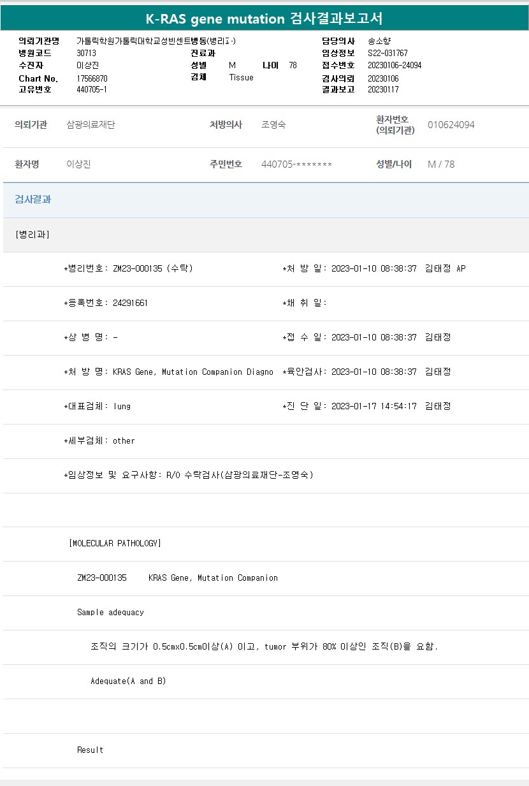Select referring institution 삼광의료재단

pyautogui.click(x=91, y=125)
